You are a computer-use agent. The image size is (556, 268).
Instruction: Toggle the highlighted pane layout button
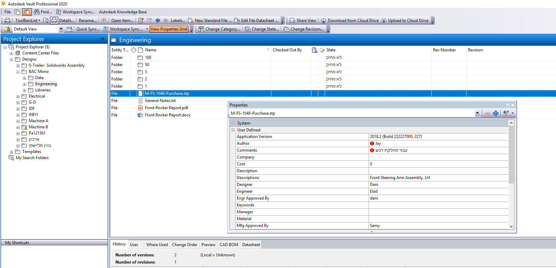tap(27, 12)
